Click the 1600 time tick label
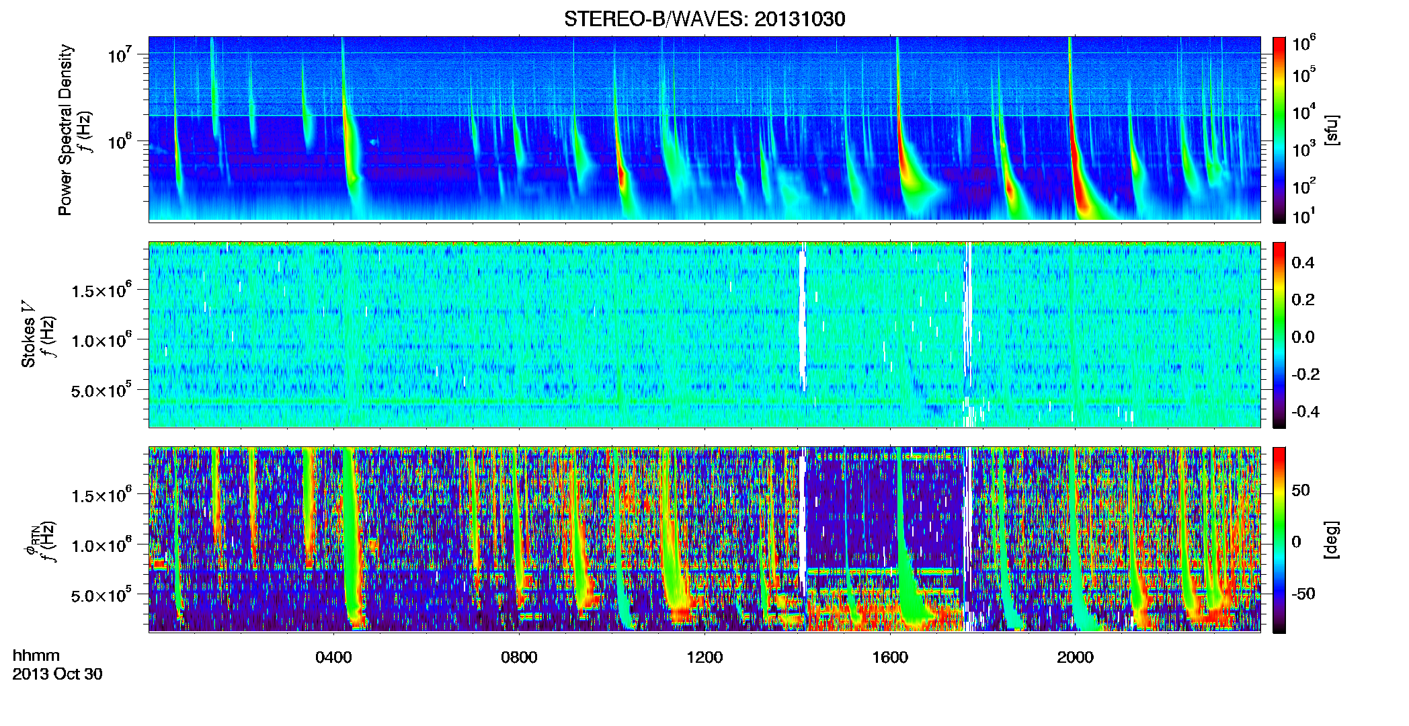 click(890, 657)
